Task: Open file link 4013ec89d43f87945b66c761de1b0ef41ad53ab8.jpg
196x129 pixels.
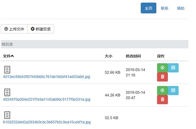Action: tap(46, 77)
